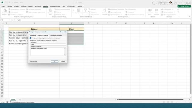Open Data Validation (Проверка данных) dropdown arrow
Image resolution: width=192 pixels, height=108 pixels.
[x=122, y=15]
